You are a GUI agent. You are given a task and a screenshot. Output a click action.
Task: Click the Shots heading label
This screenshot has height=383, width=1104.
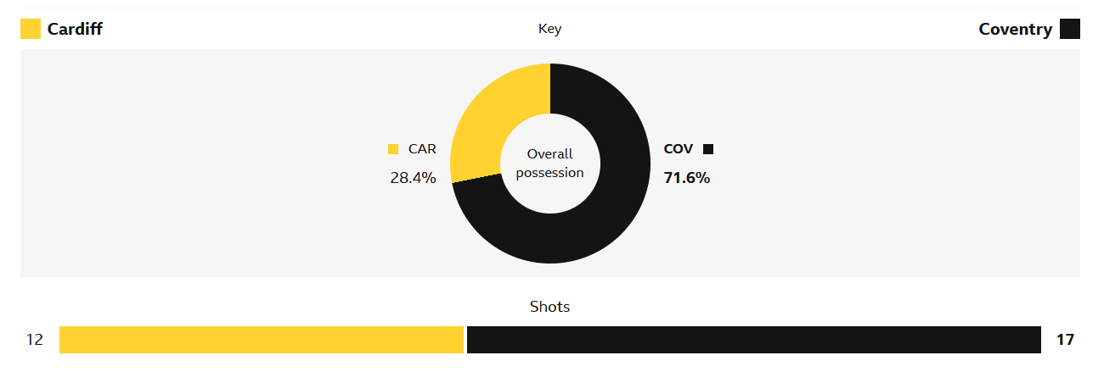point(549,307)
